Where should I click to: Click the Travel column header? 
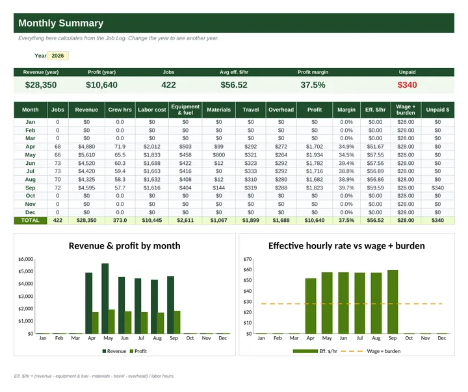[251, 110]
